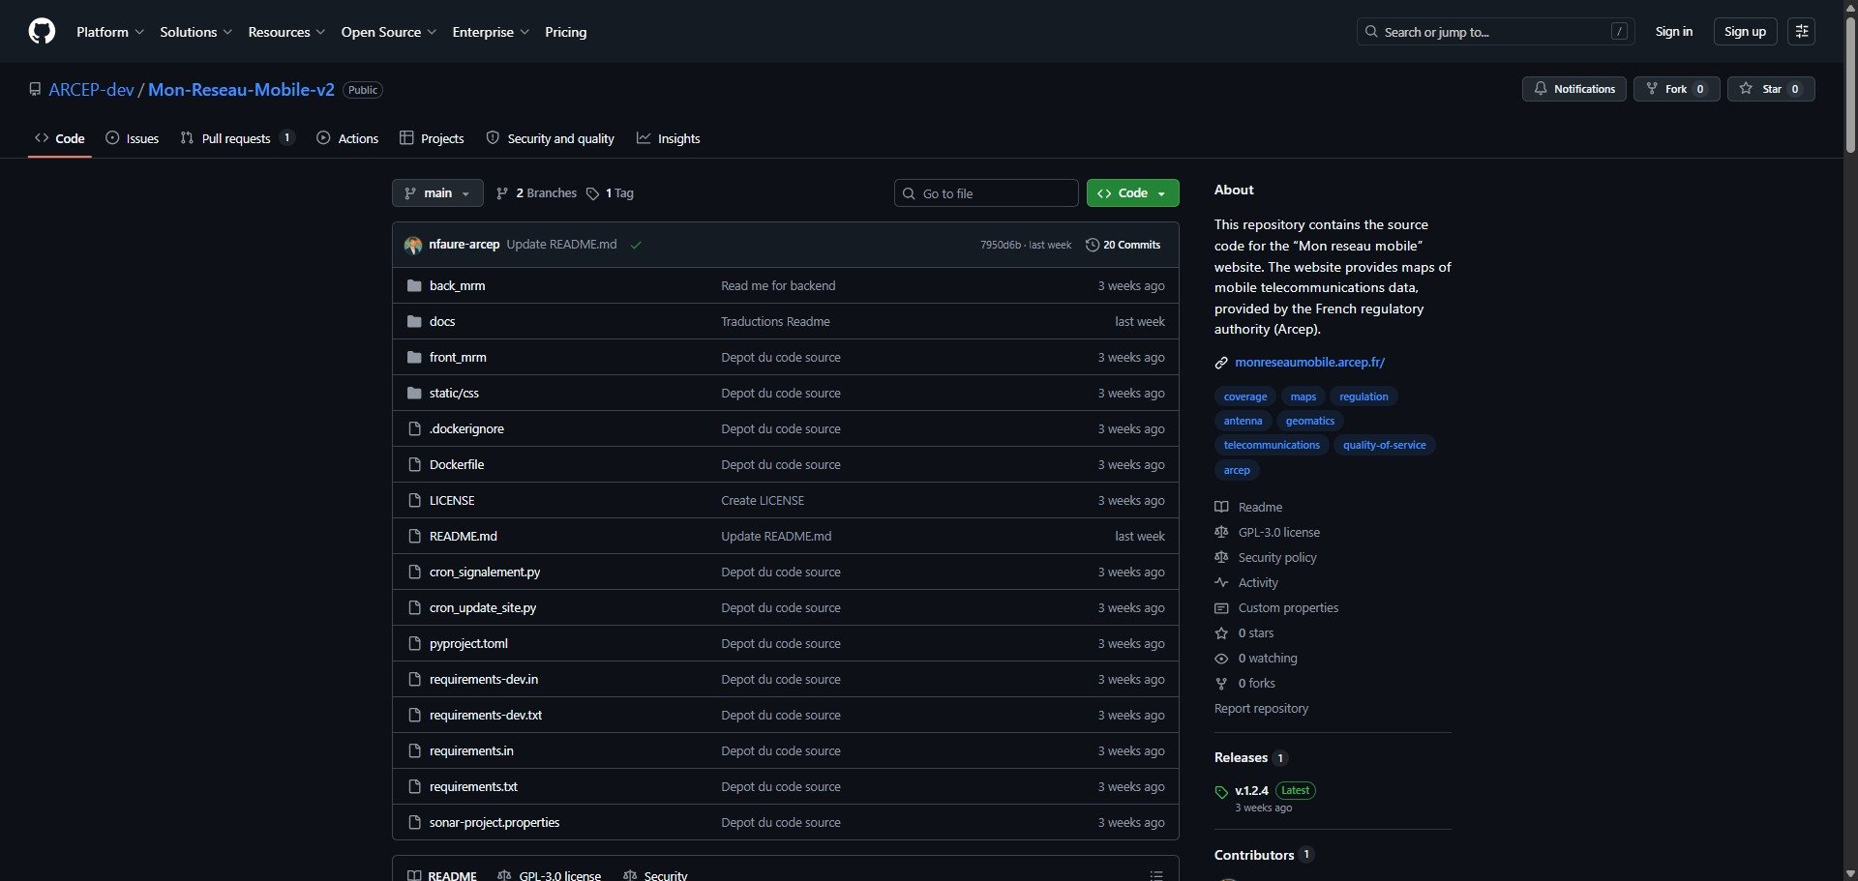This screenshot has height=881, width=1858.
Task: Expand the Solutions menu
Action: tap(195, 32)
